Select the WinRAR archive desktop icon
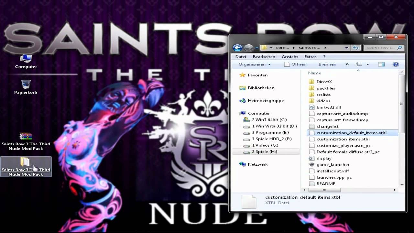This screenshot has width=414, height=233. tap(26, 136)
